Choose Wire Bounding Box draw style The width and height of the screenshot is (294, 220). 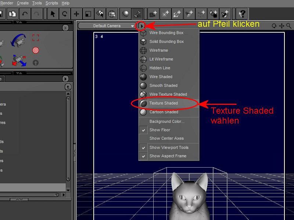click(169, 33)
